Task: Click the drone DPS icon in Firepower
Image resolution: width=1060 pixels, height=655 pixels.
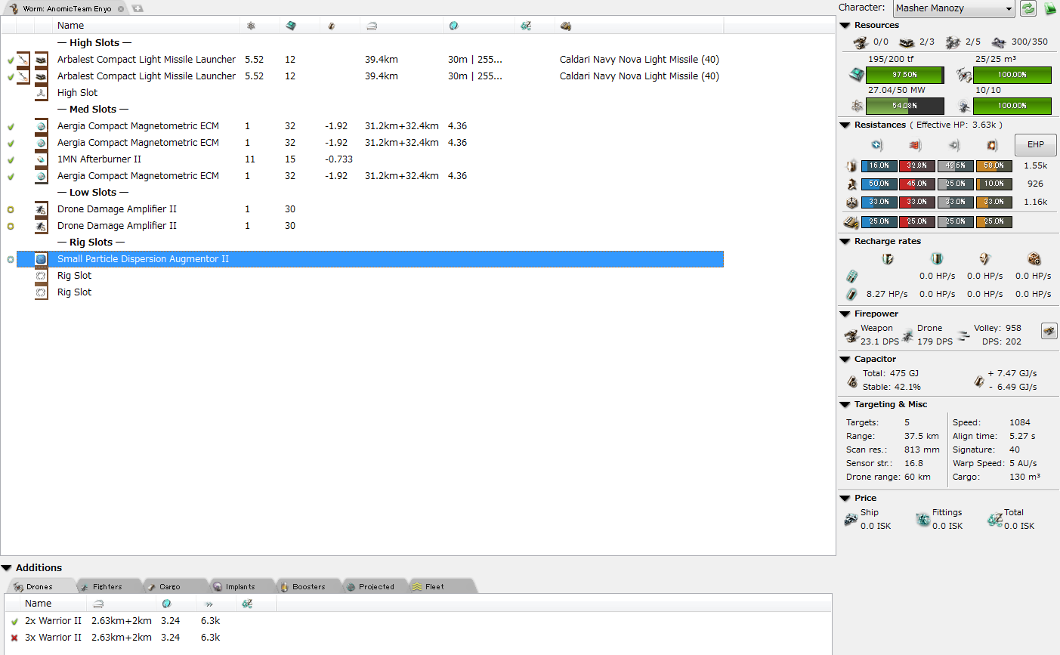Action: 907,335
